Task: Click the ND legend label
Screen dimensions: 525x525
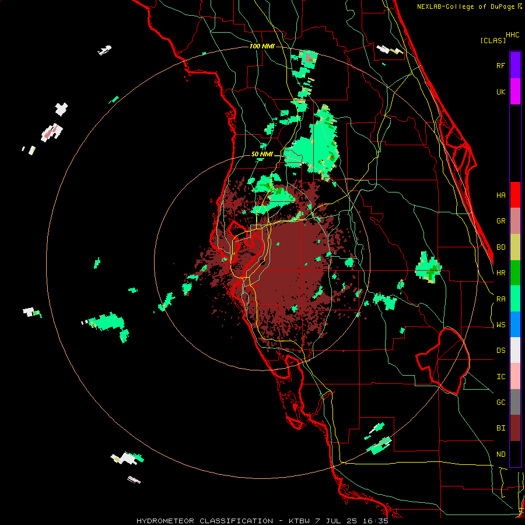Action: (501, 454)
